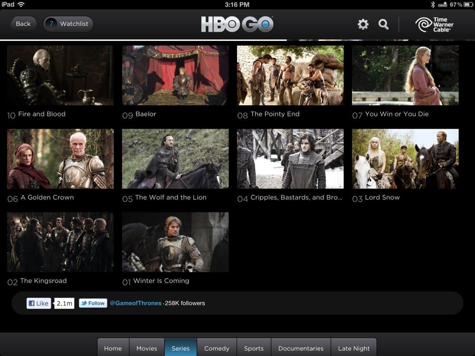Open episode 08 The Pointy End thumbnail
475x356 pixels.
tap(290, 75)
